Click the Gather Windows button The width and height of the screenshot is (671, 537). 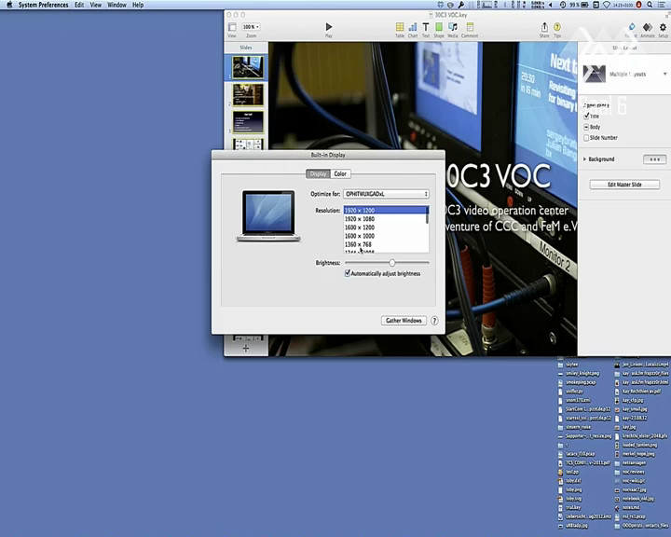pyautogui.click(x=404, y=321)
